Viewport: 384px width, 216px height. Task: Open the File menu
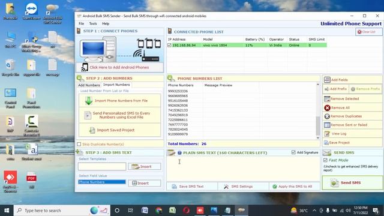(82, 23)
